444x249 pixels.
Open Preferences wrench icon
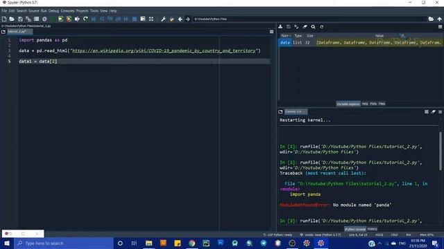pos(163,19)
